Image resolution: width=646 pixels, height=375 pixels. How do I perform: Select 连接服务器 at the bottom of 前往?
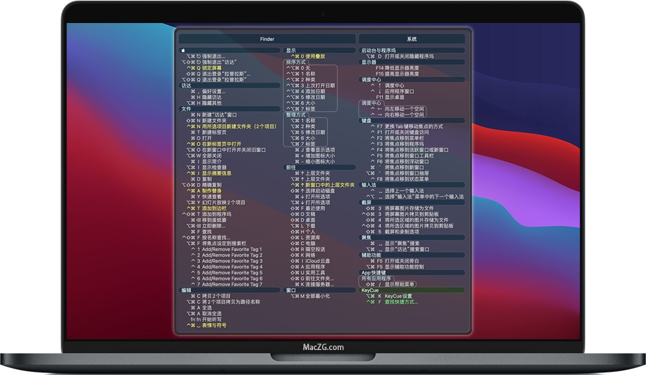pos(318,283)
